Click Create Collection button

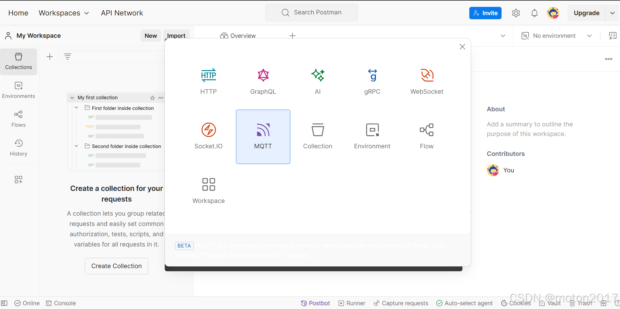(116, 266)
